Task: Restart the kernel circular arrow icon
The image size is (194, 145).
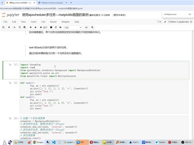Action: point(56,28)
